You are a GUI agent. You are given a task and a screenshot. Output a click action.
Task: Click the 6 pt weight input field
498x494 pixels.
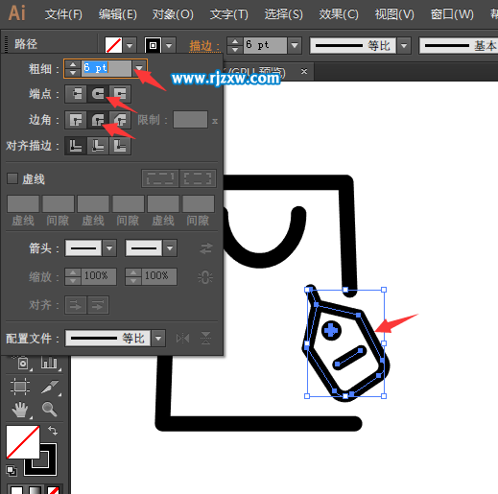pos(107,68)
